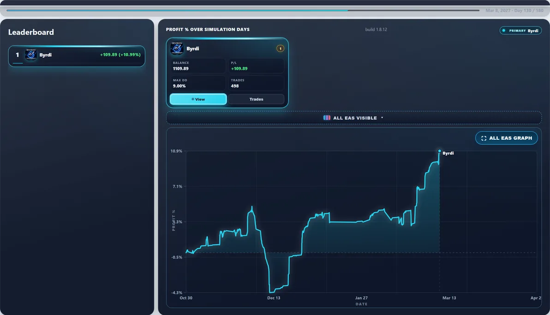550x315 pixels.
Task: Click the Oct 30 date axis label
Action: 186,298
